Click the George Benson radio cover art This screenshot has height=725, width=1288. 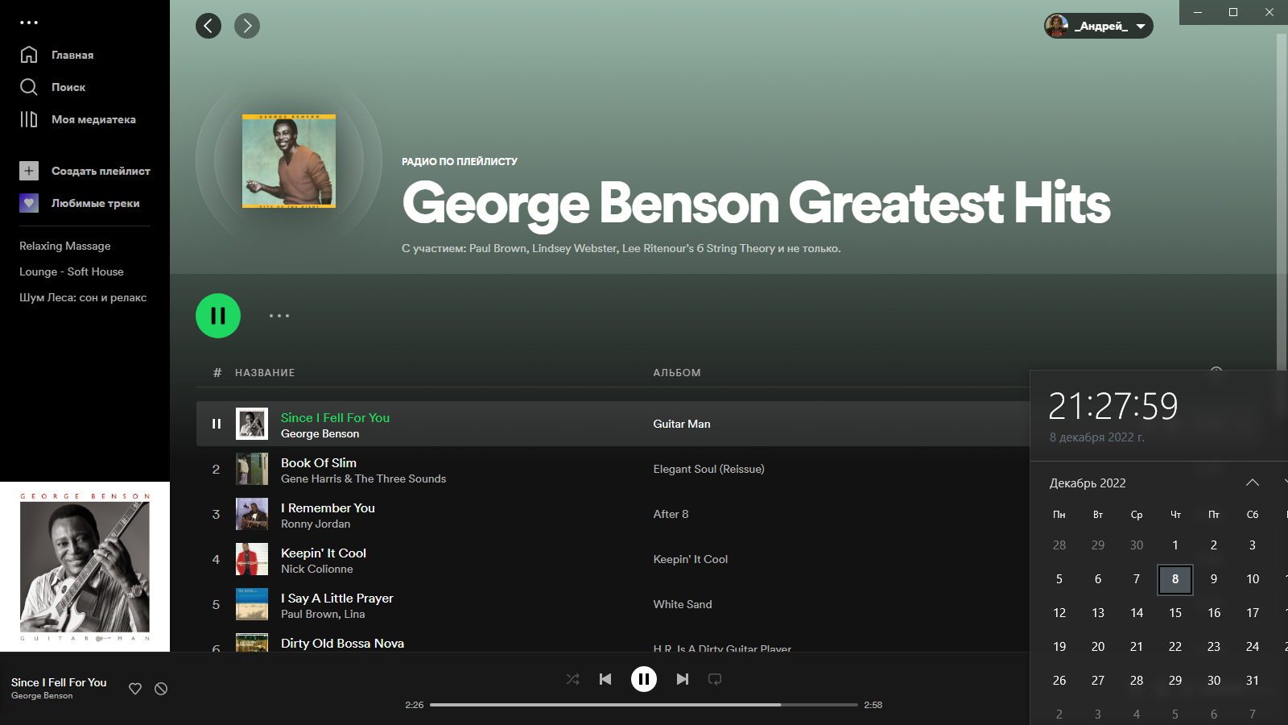point(289,161)
